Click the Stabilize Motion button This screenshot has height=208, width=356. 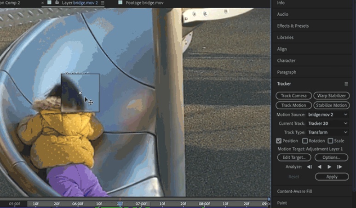pyautogui.click(x=332, y=105)
